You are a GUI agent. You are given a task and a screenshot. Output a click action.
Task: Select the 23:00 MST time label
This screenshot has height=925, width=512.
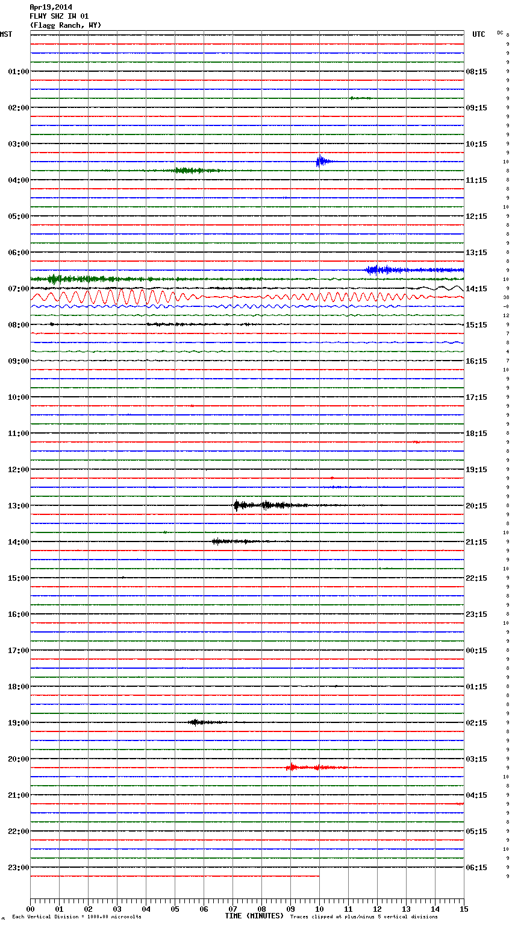(18, 868)
